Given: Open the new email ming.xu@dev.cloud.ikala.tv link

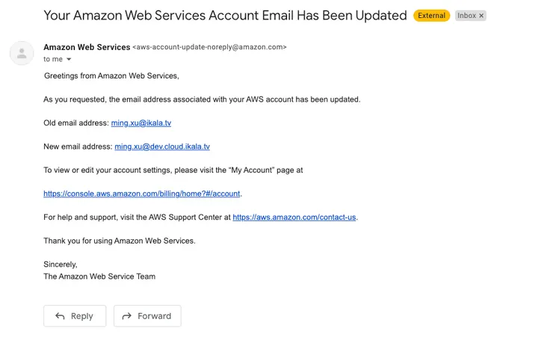Looking at the screenshot, I should point(161,147).
